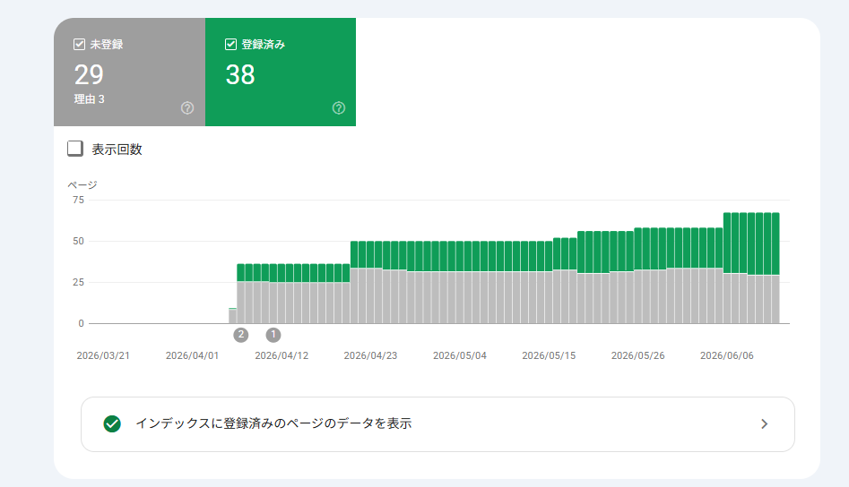Image resolution: width=849 pixels, height=487 pixels.
Task: Enable the 表示回数 checkbox
Action: click(75, 149)
